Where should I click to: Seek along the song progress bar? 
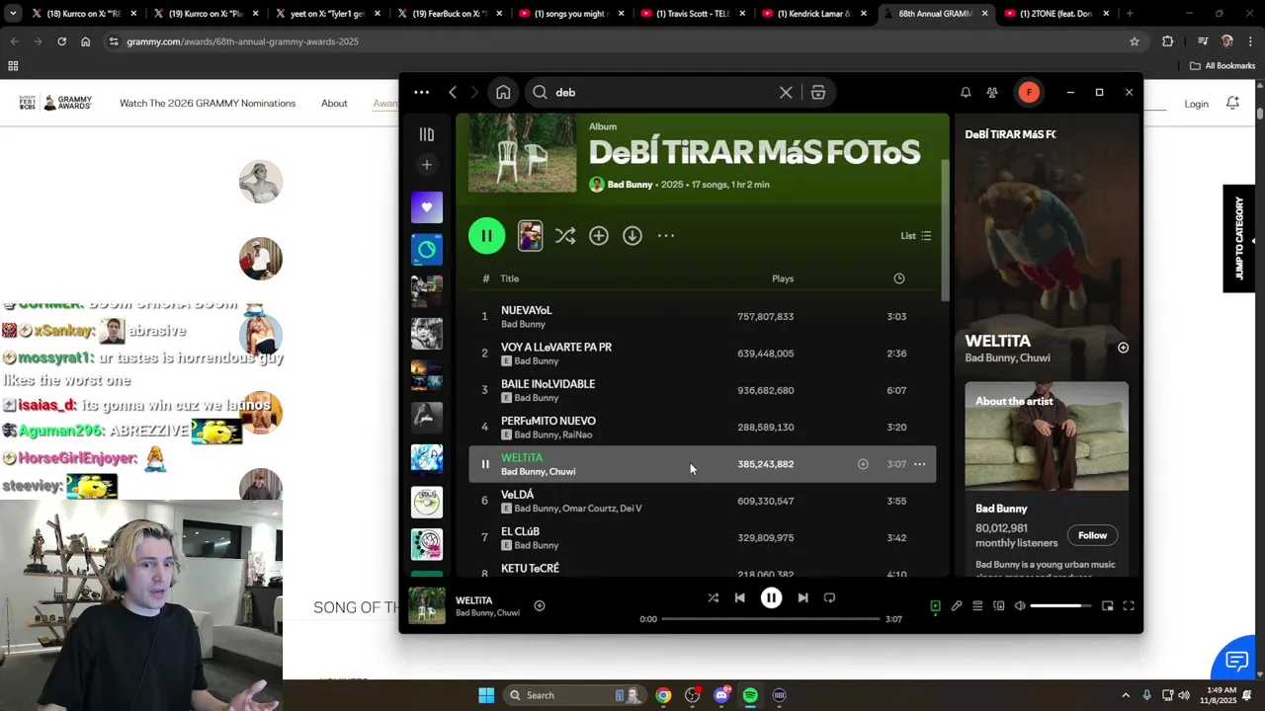click(x=771, y=619)
